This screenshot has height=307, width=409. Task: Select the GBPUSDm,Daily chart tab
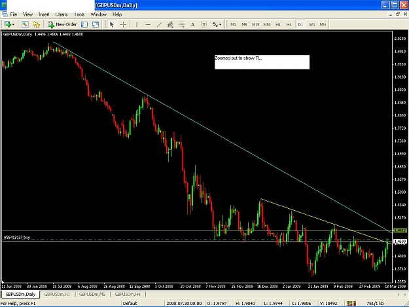coord(20,294)
